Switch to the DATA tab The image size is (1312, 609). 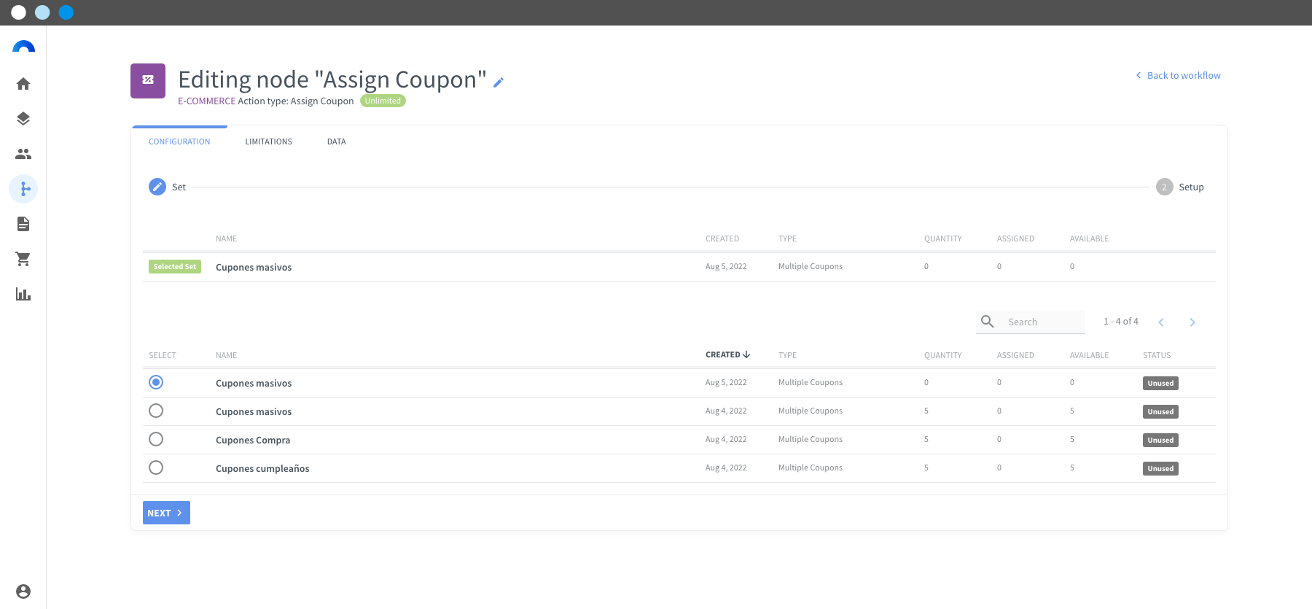coord(336,141)
